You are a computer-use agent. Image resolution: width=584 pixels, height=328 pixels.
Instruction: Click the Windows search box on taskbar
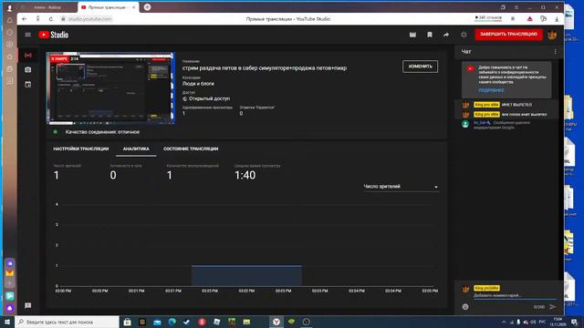[x=67, y=322]
